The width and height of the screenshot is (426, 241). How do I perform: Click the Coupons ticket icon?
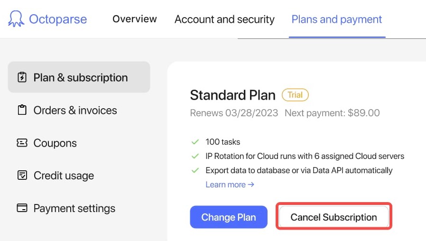click(x=22, y=143)
